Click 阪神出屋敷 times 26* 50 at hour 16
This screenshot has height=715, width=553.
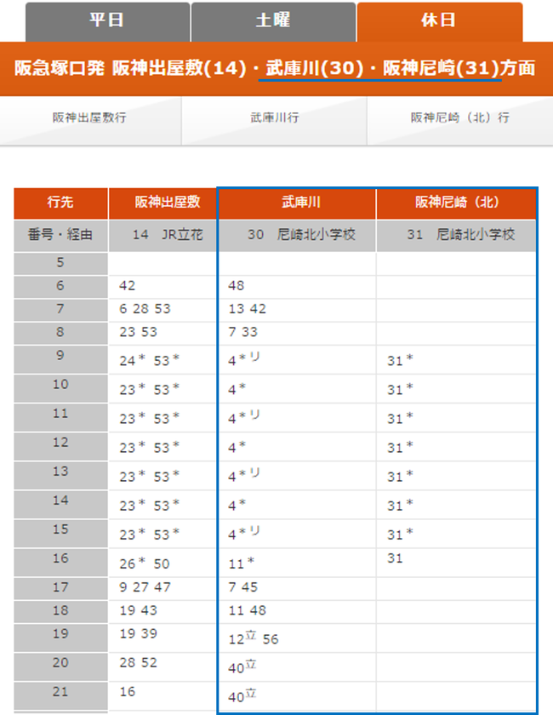(145, 563)
